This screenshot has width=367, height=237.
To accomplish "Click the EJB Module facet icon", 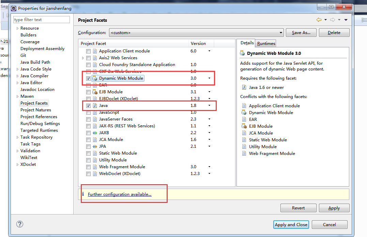I will pos(95,92).
